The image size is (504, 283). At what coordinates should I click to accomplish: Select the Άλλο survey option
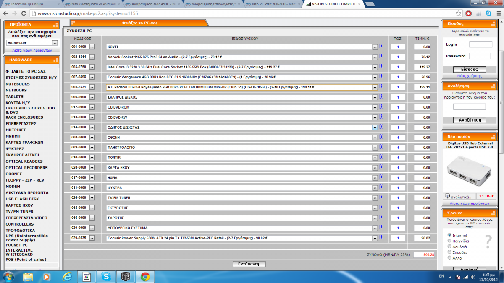[450, 258]
